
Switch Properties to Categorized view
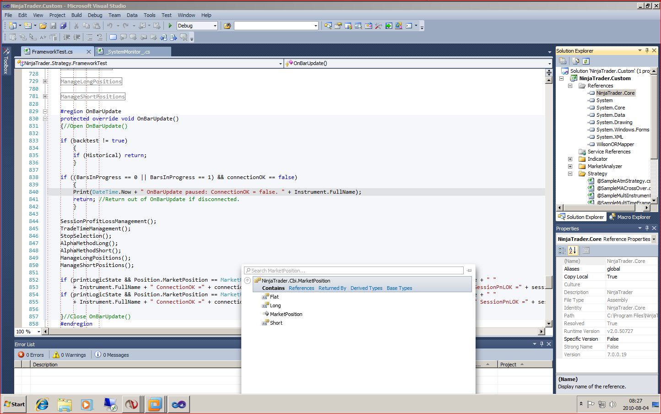coord(563,251)
